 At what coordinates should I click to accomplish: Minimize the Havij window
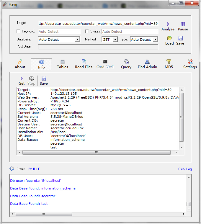(173, 3)
